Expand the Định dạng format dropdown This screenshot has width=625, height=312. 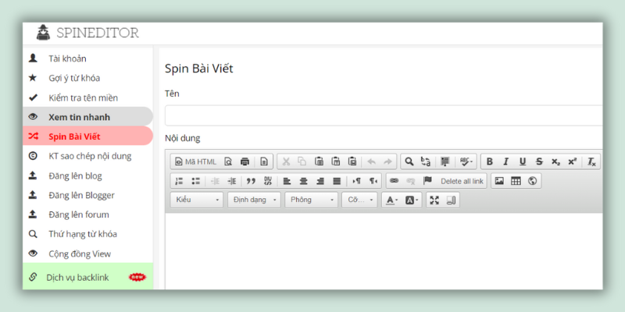[254, 200]
